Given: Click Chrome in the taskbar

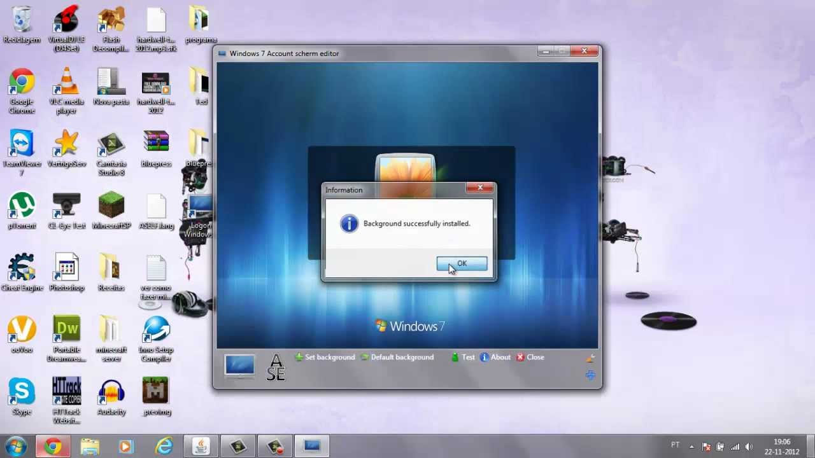Looking at the screenshot, I should (x=53, y=447).
